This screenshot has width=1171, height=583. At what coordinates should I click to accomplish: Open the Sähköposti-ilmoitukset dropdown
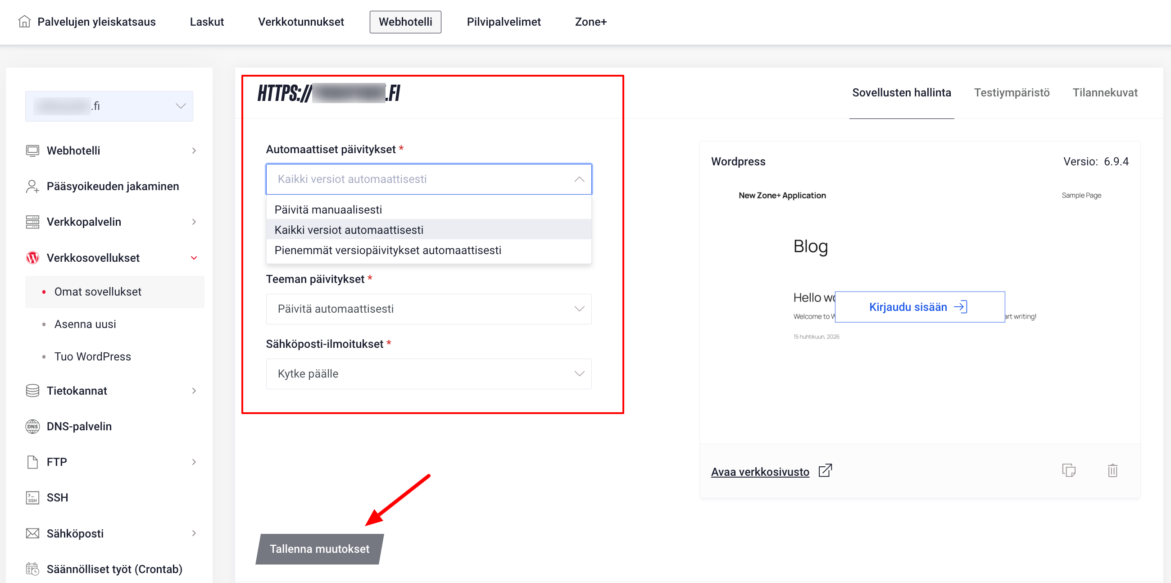click(x=429, y=374)
